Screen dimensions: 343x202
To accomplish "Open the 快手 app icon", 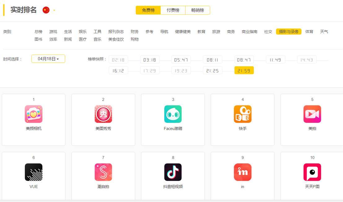I will point(243,114).
